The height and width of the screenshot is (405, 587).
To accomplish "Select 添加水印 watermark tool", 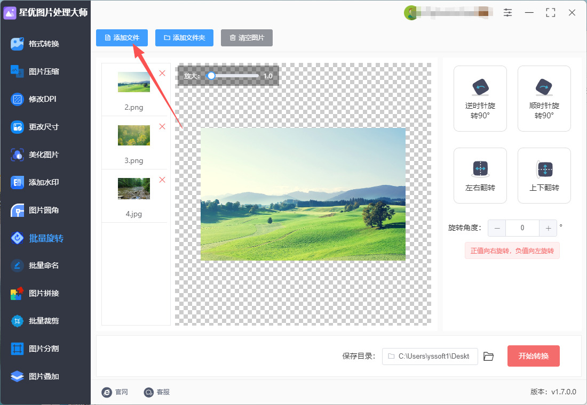I will (x=35, y=182).
